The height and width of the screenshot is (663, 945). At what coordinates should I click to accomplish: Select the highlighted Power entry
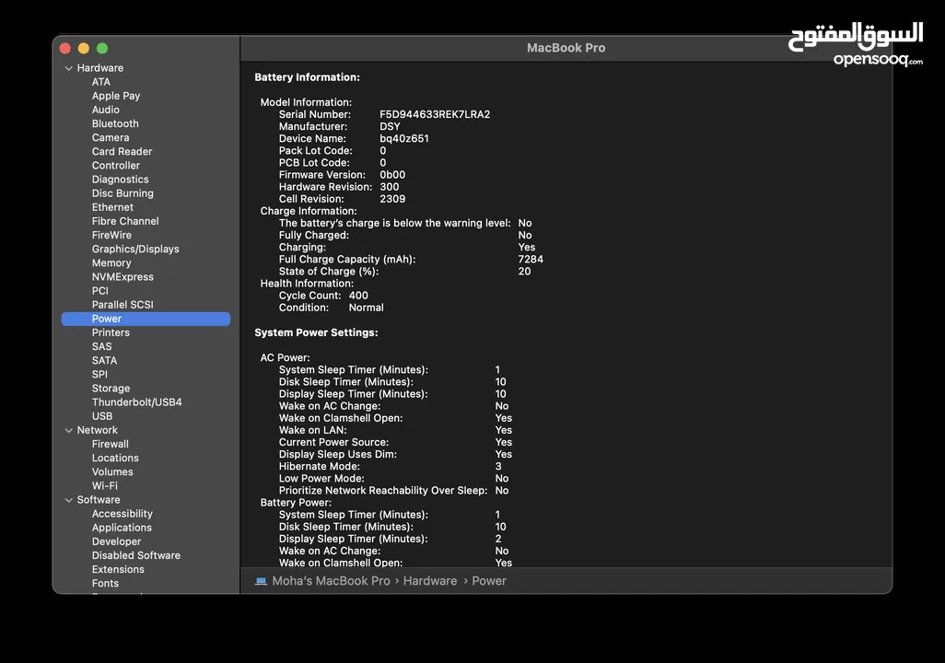[x=146, y=319]
